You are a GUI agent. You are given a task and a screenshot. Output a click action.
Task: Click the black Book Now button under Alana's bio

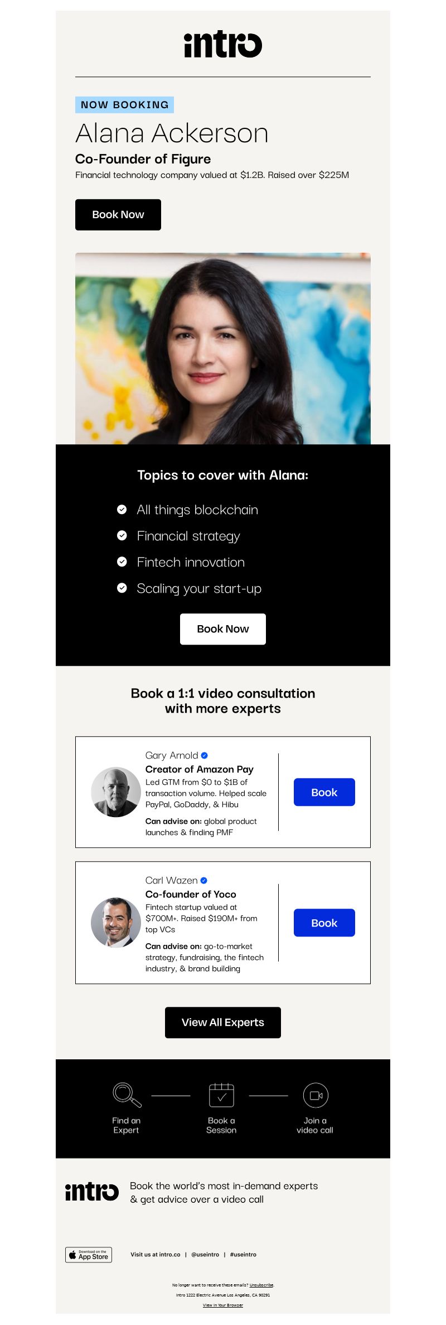pyautogui.click(x=118, y=214)
